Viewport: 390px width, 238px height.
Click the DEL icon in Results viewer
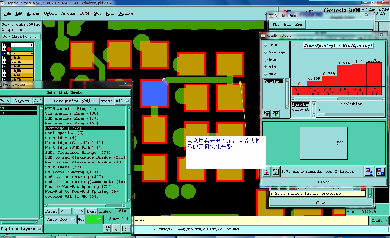pyautogui.click(x=107, y=229)
